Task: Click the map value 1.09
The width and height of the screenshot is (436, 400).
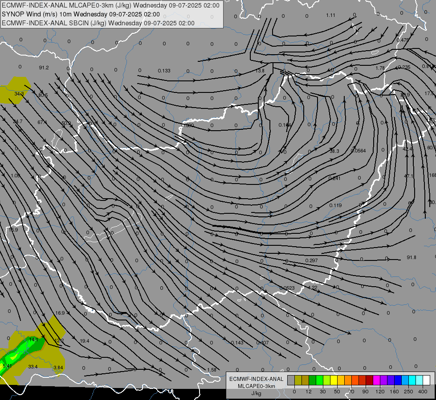Action: tap(16, 176)
